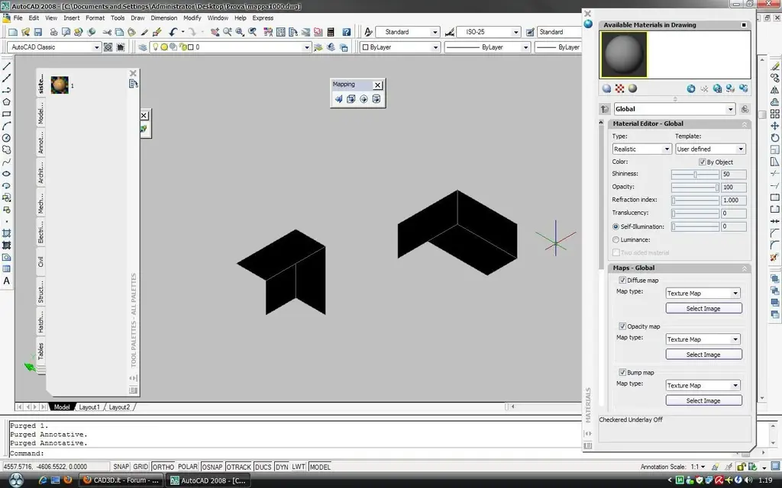Collapse the Maps - Global section
The height and width of the screenshot is (488, 782).
pos(744,268)
